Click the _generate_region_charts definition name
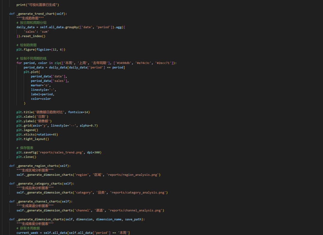Viewport: 323px width, 235px height. tap(37, 166)
